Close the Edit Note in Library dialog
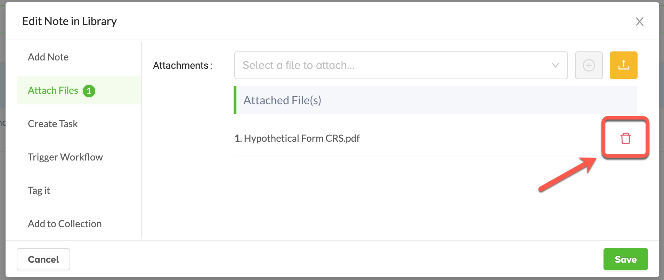 (x=639, y=22)
